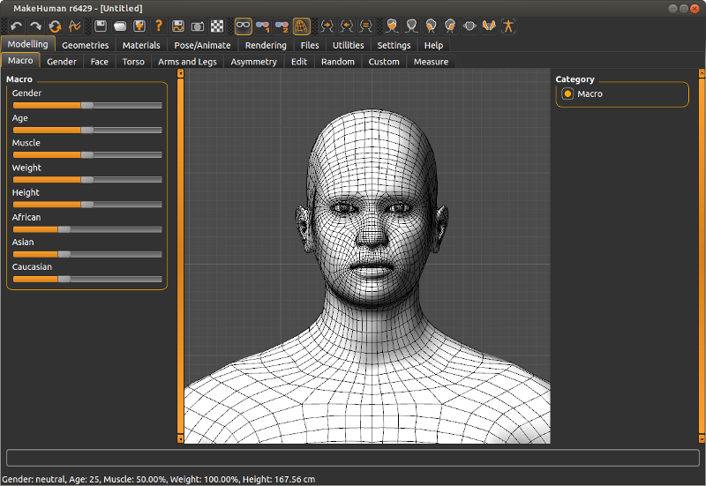
Task: Click the question mark Help icon
Action: coord(159,26)
